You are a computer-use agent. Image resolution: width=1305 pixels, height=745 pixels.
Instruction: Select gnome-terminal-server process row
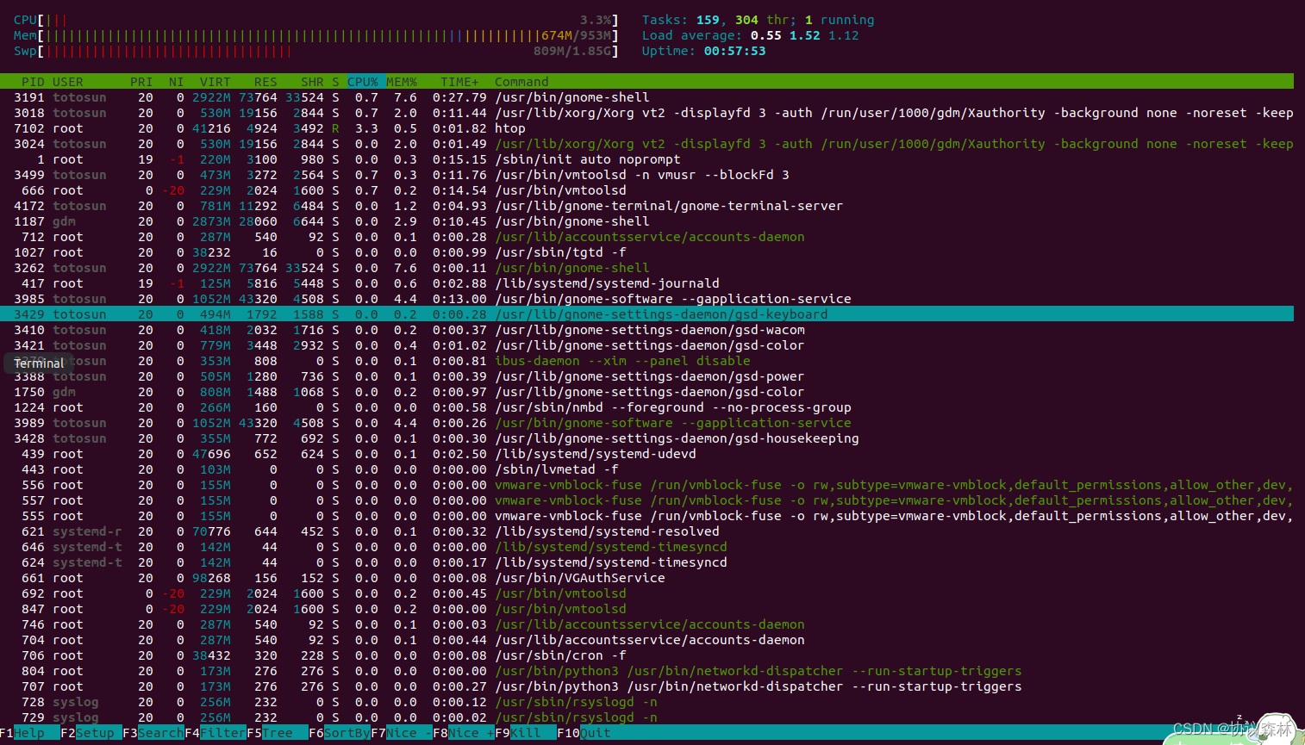[x=646, y=206]
